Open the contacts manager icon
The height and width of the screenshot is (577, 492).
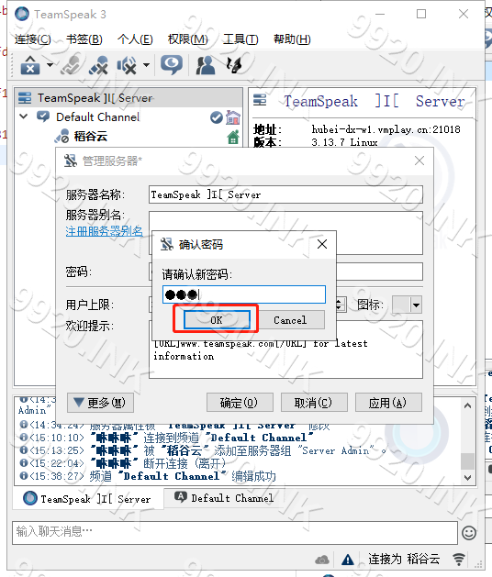point(205,65)
